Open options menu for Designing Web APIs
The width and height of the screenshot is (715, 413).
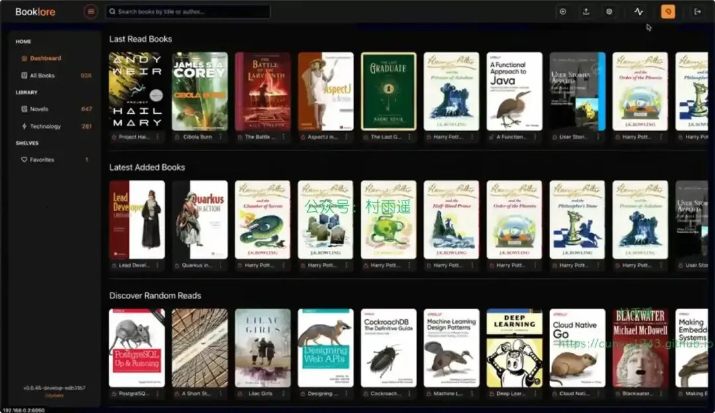tap(346, 393)
